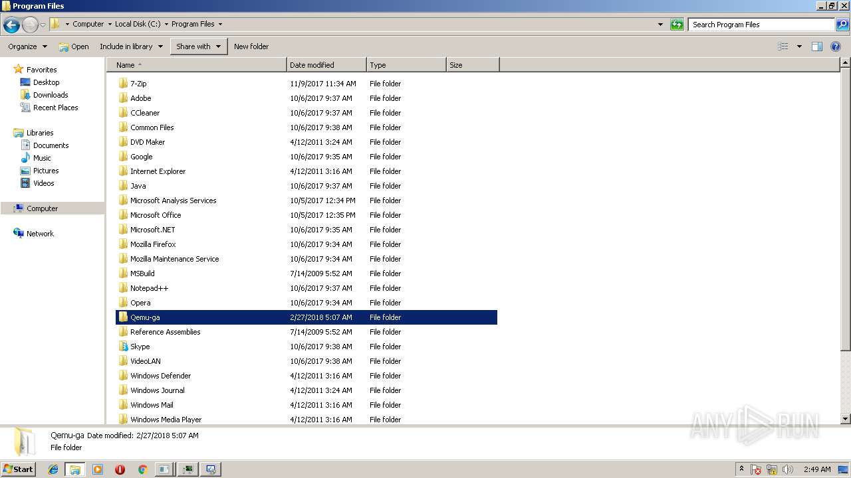
Task: Select the Skype folder icon
Action: click(123, 347)
